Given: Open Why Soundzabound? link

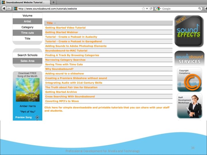Looking at the screenshot, I should coord(59,69).
